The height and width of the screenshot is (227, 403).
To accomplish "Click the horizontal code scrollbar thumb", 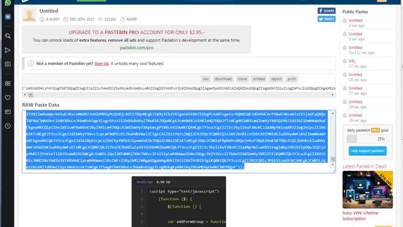I will [x=31, y=95].
